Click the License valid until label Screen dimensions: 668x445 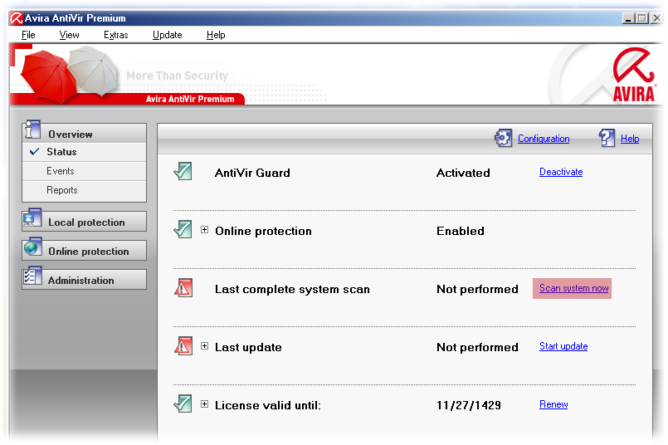(267, 405)
